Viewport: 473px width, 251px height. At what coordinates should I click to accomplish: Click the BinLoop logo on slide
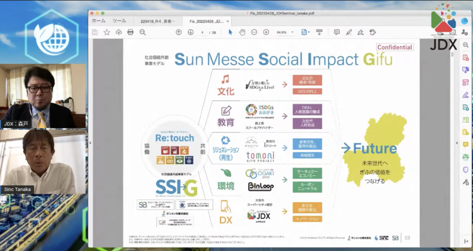click(x=261, y=187)
